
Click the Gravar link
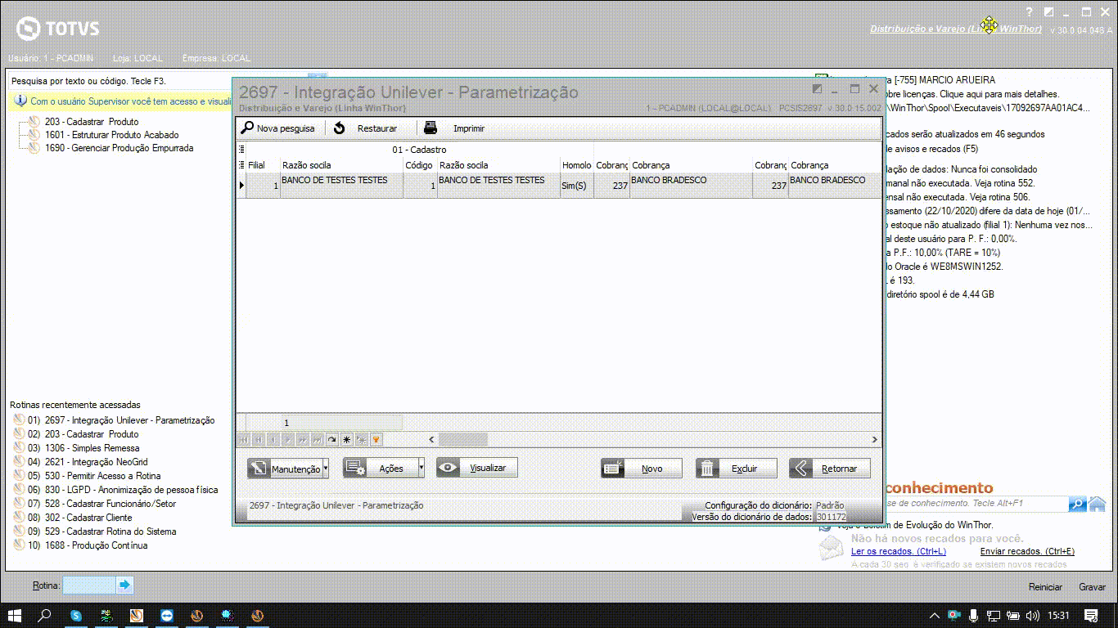tap(1092, 587)
